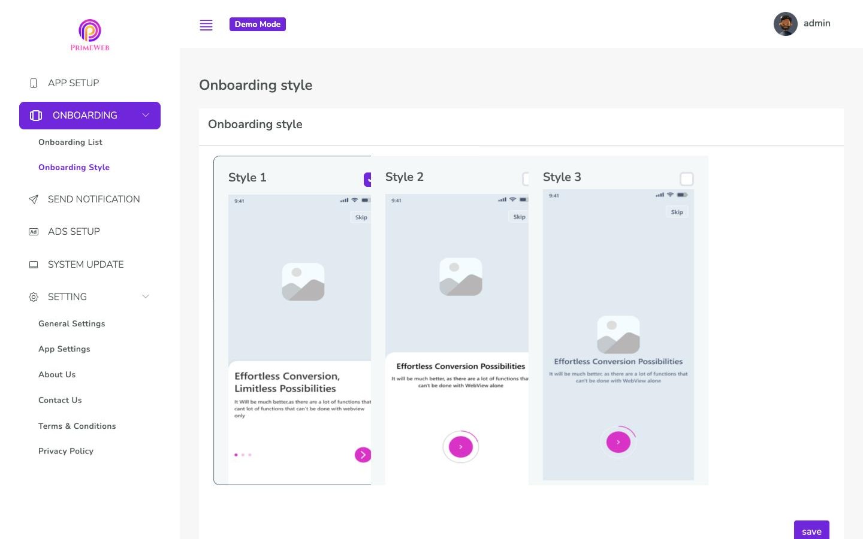Click the image placeholder in Style 3 preview
Screen dimensions: 863x539
tap(618, 334)
